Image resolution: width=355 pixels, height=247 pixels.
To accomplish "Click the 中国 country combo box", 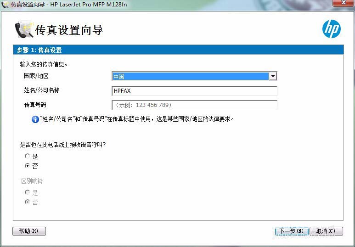I will [x=194, y=76].
